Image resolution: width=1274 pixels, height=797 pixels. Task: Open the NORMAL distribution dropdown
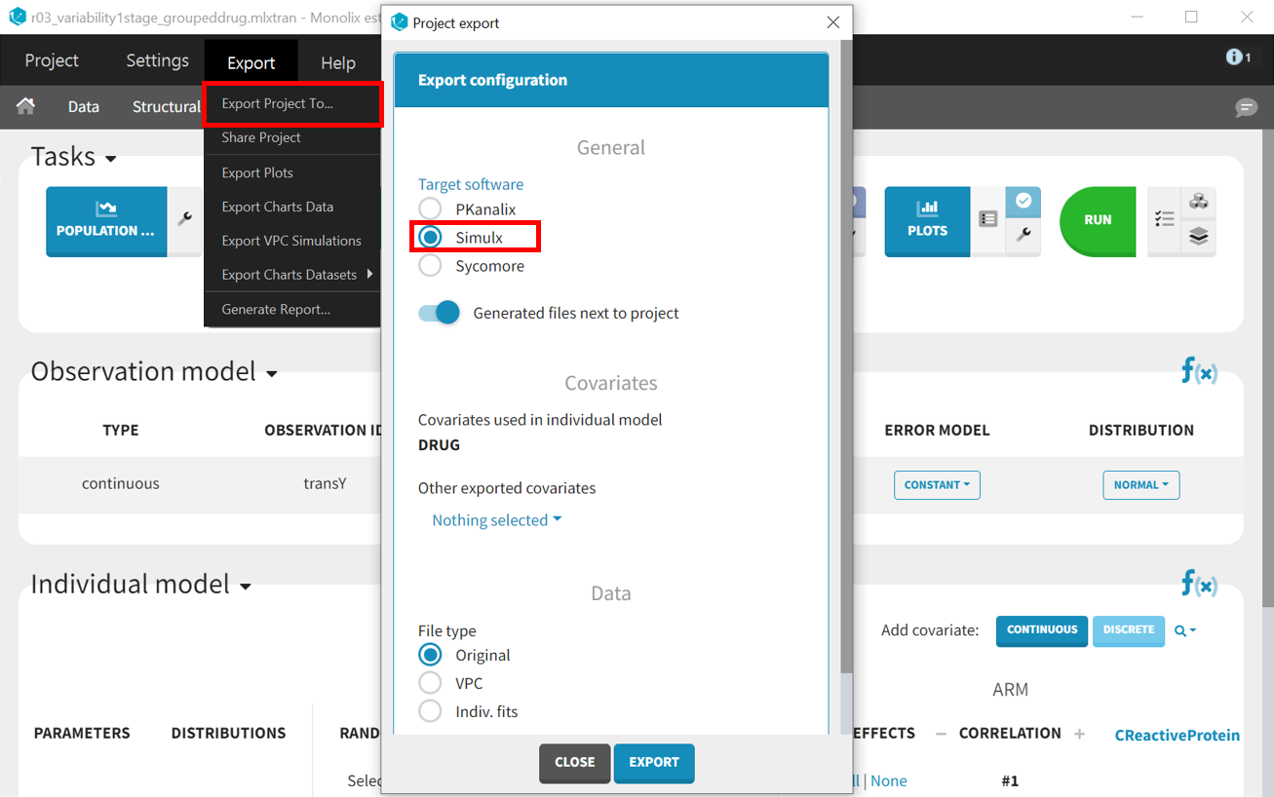(x=1140, y=484)
